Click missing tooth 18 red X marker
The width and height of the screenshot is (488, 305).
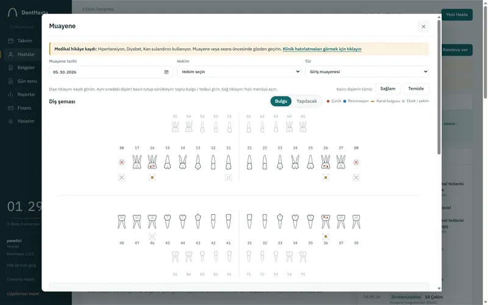pyautogui.click(x=121, y=162)
